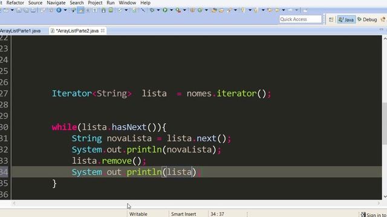
Task: Switch to the ArrayListParte1.java tab
Action: click(20, 31)
